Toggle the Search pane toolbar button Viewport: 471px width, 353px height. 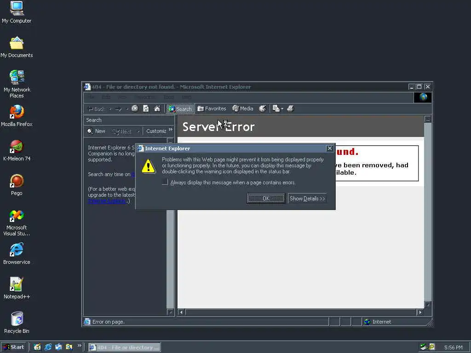click(x=180, y=108)
